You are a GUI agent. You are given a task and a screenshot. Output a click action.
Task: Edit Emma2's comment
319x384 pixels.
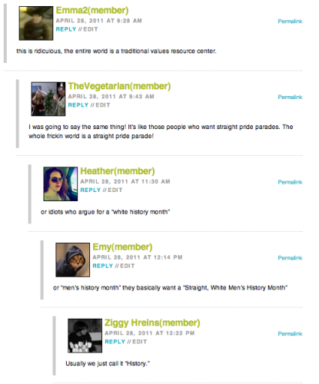click(91, 29)
